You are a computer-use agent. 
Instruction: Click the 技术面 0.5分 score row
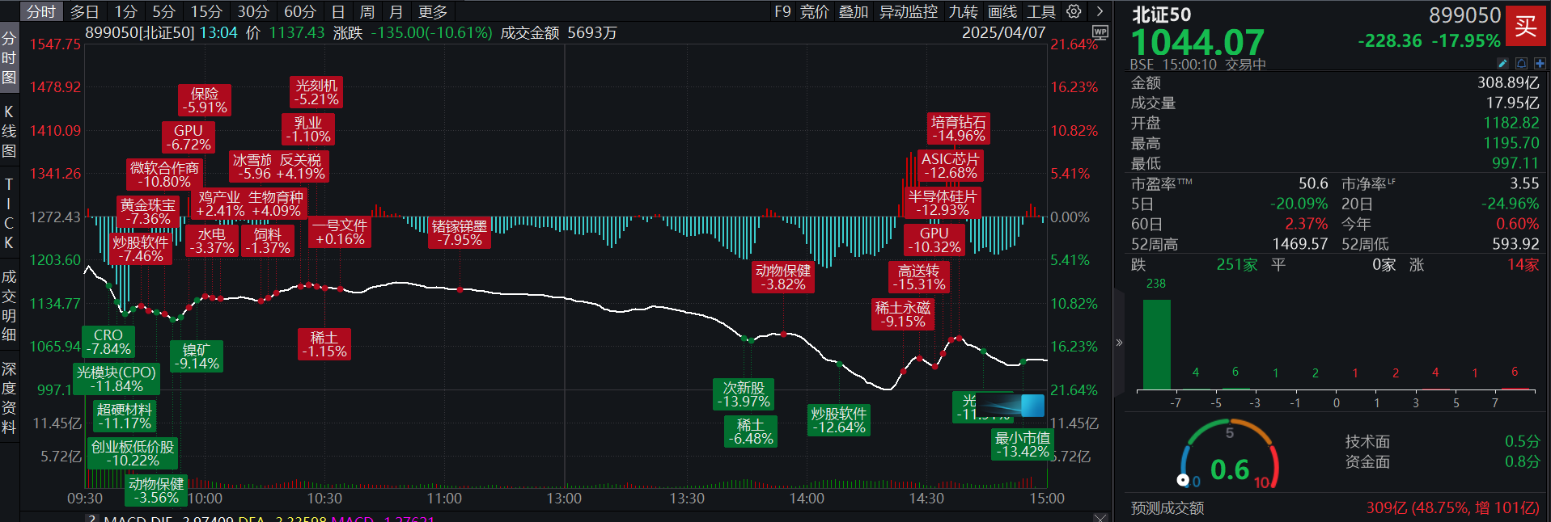(1442, 441)
